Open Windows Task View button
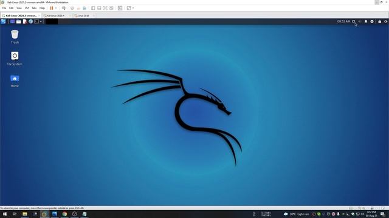Viewport: 389px width, 218px height. tap(15, 214)
